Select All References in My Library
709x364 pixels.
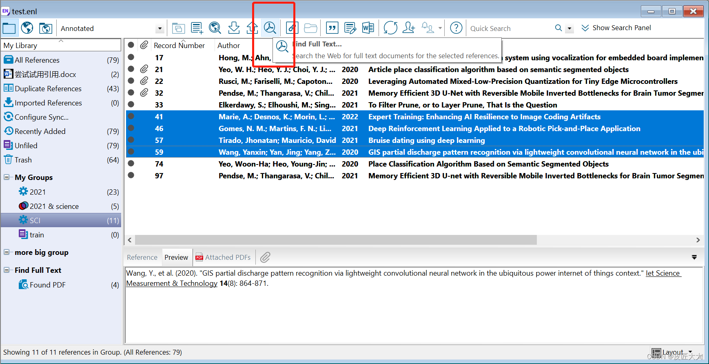point(61,60)
